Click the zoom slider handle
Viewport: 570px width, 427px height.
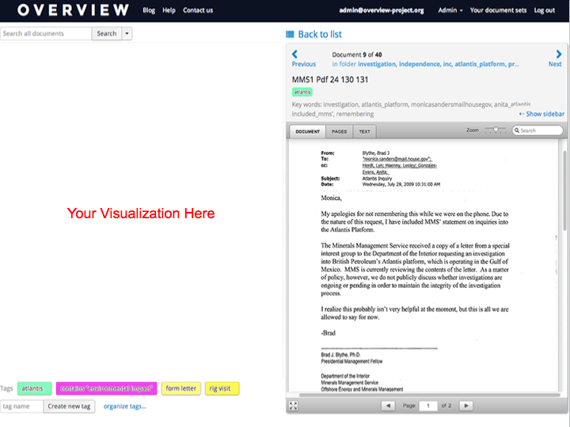[x=495, y=130]
